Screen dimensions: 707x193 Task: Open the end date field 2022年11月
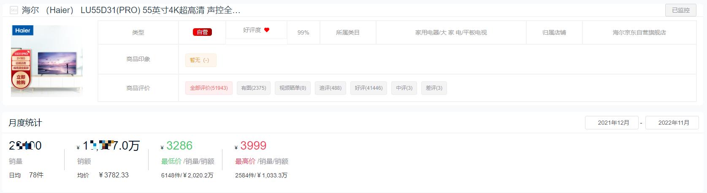tap(672, 123)
